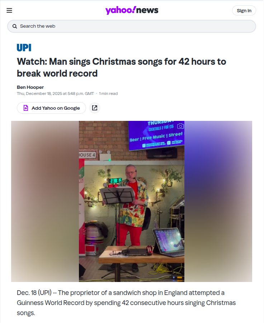Click the Add Yahoo on Google button
264x323 pixels.
[x=51, y=108]
